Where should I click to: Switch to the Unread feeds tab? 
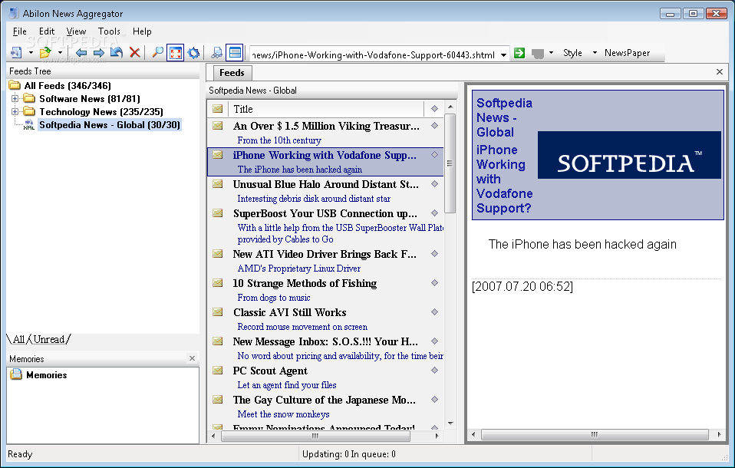tap(49, 339)
